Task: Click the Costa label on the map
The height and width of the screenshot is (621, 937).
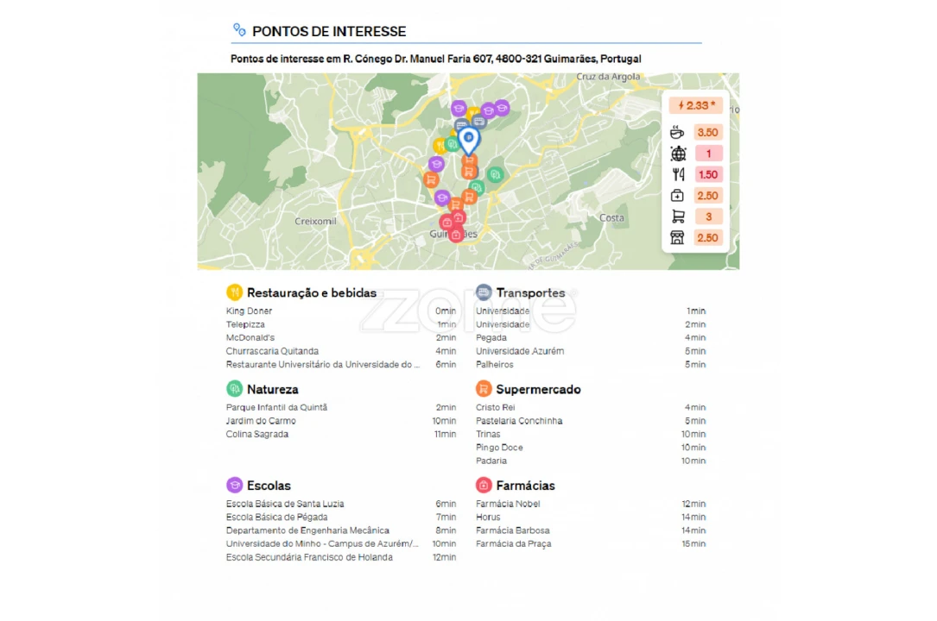Action: point(611,217)
